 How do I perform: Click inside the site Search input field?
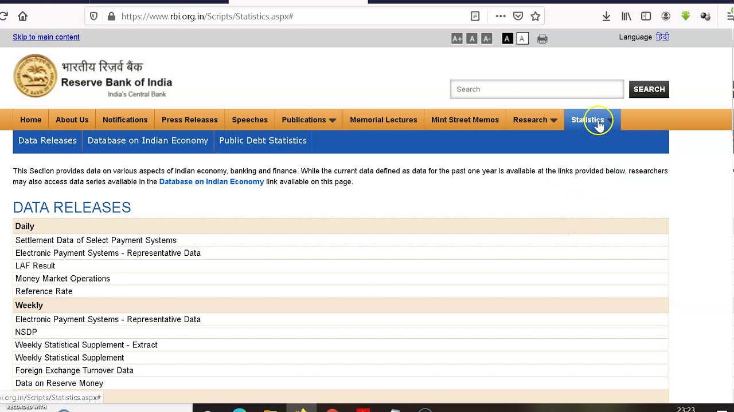click(x=537, y=89)
